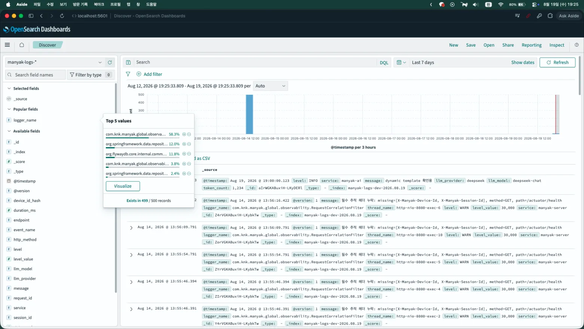Open the 파일 menu in the menu bar
The width and height of the screenshot is (584, 329).
(37, 5)
